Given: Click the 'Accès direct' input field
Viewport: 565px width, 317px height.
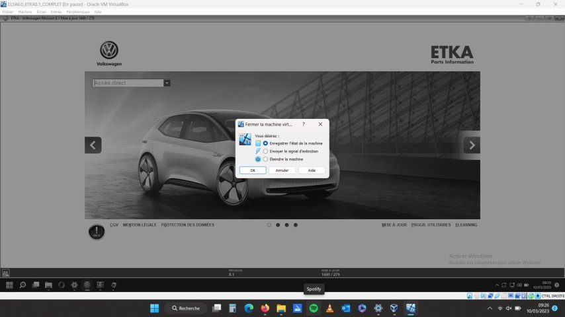Looking at the screenshot, I should coord(128,83).
